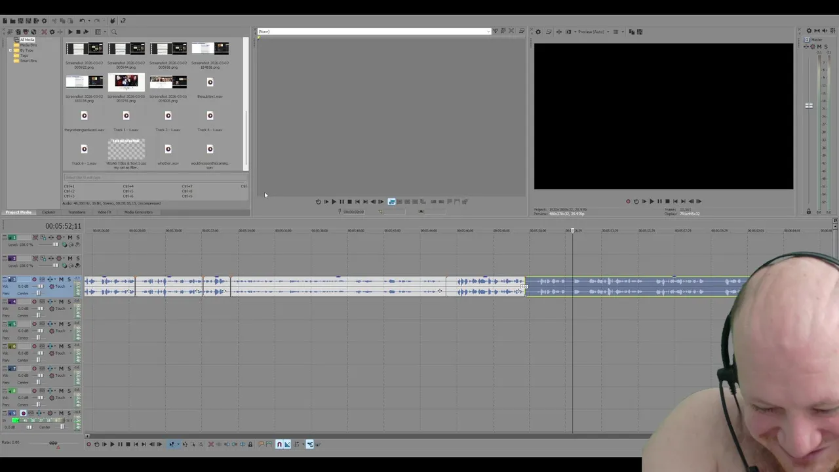This screenshot has height=472, width=839.
Task: Click the Redo arrow icon
Action: coord(97,20)
